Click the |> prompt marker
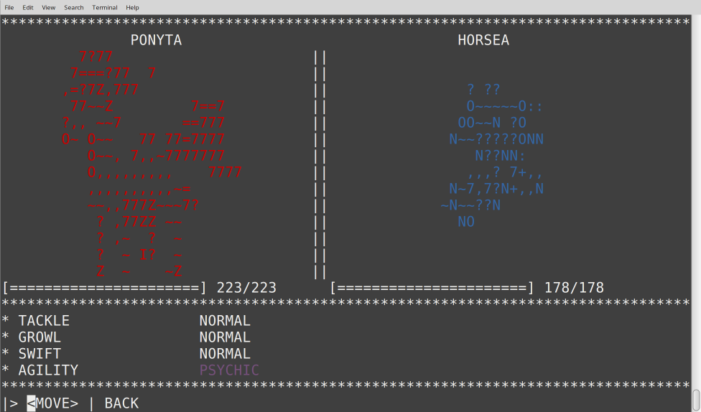Viewport: 701px width, 412px height. click(11, 403)
